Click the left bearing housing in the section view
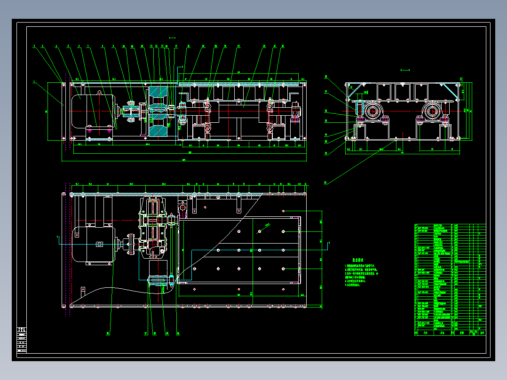 pos(373,111)
